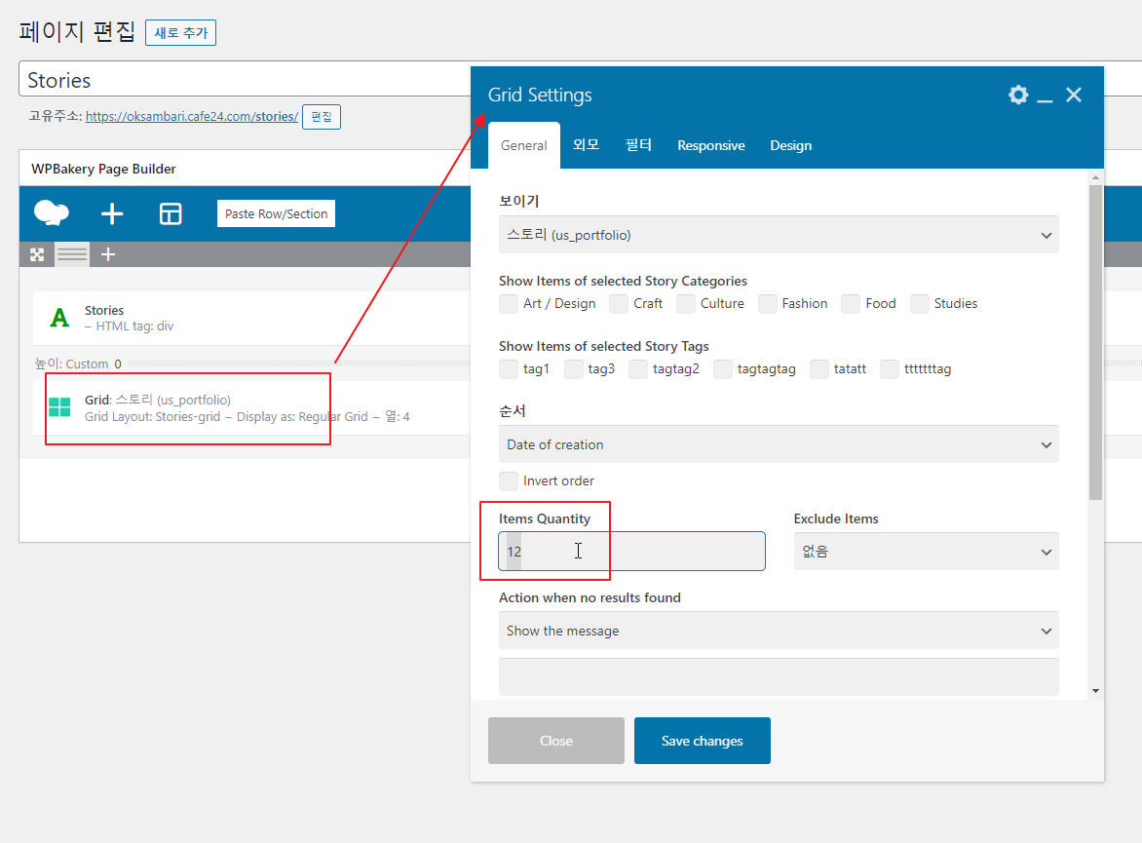Click the no-results message text field
Viewport: 1142px width, 843px height.
click(x=779, y=677)
